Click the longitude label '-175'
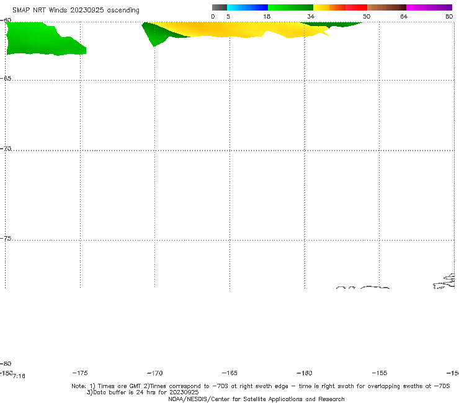The height and width of the screenshot is (403, 459). pyautogui.click(x=80, y=373)
